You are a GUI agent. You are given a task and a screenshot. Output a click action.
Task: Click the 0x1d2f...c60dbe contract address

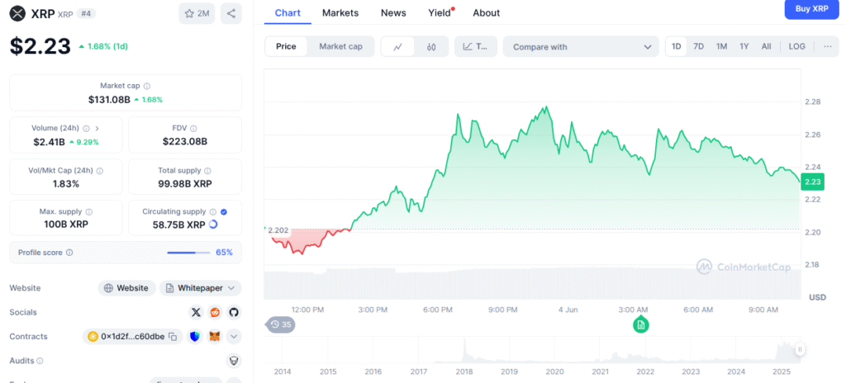[x=133, y=337]
